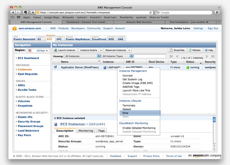Screen dimensions: 230x165
Task: Click the browser forward arrow button
Action: [19, 12]
